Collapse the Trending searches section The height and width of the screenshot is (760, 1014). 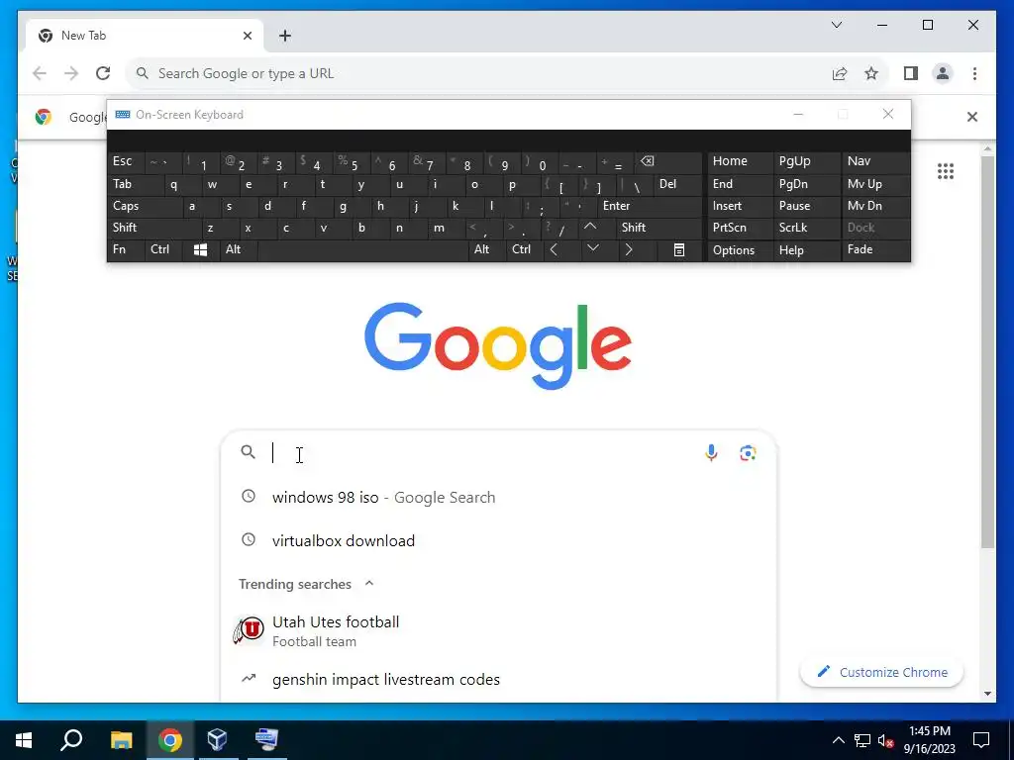tap(369, 584)
